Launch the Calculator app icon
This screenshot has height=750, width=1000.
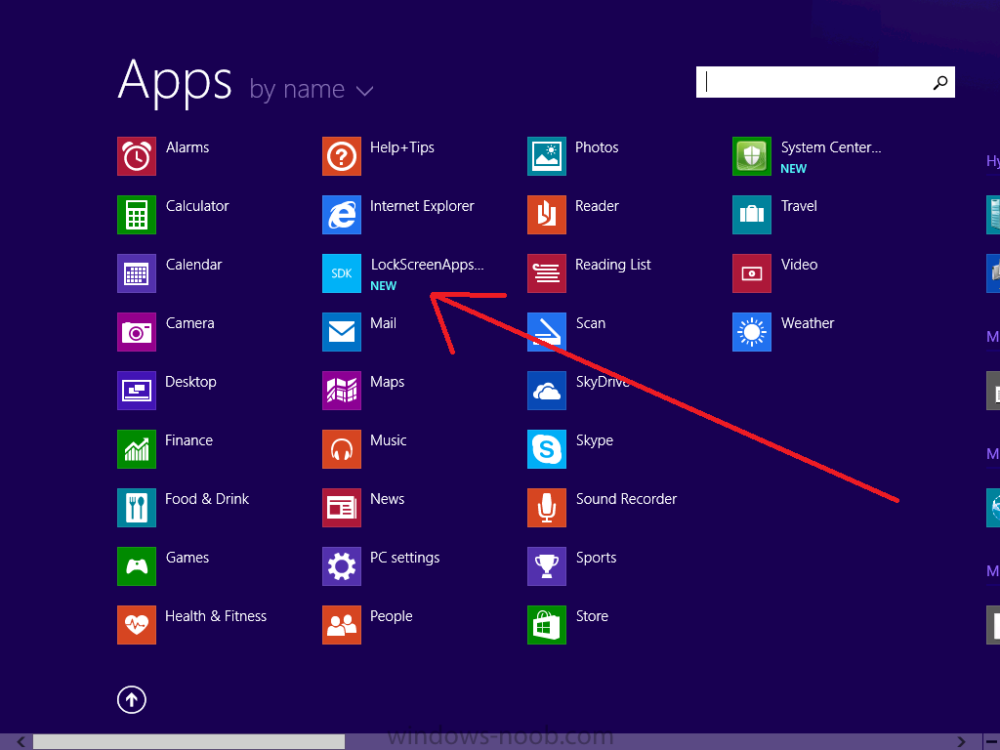[137, 215]
